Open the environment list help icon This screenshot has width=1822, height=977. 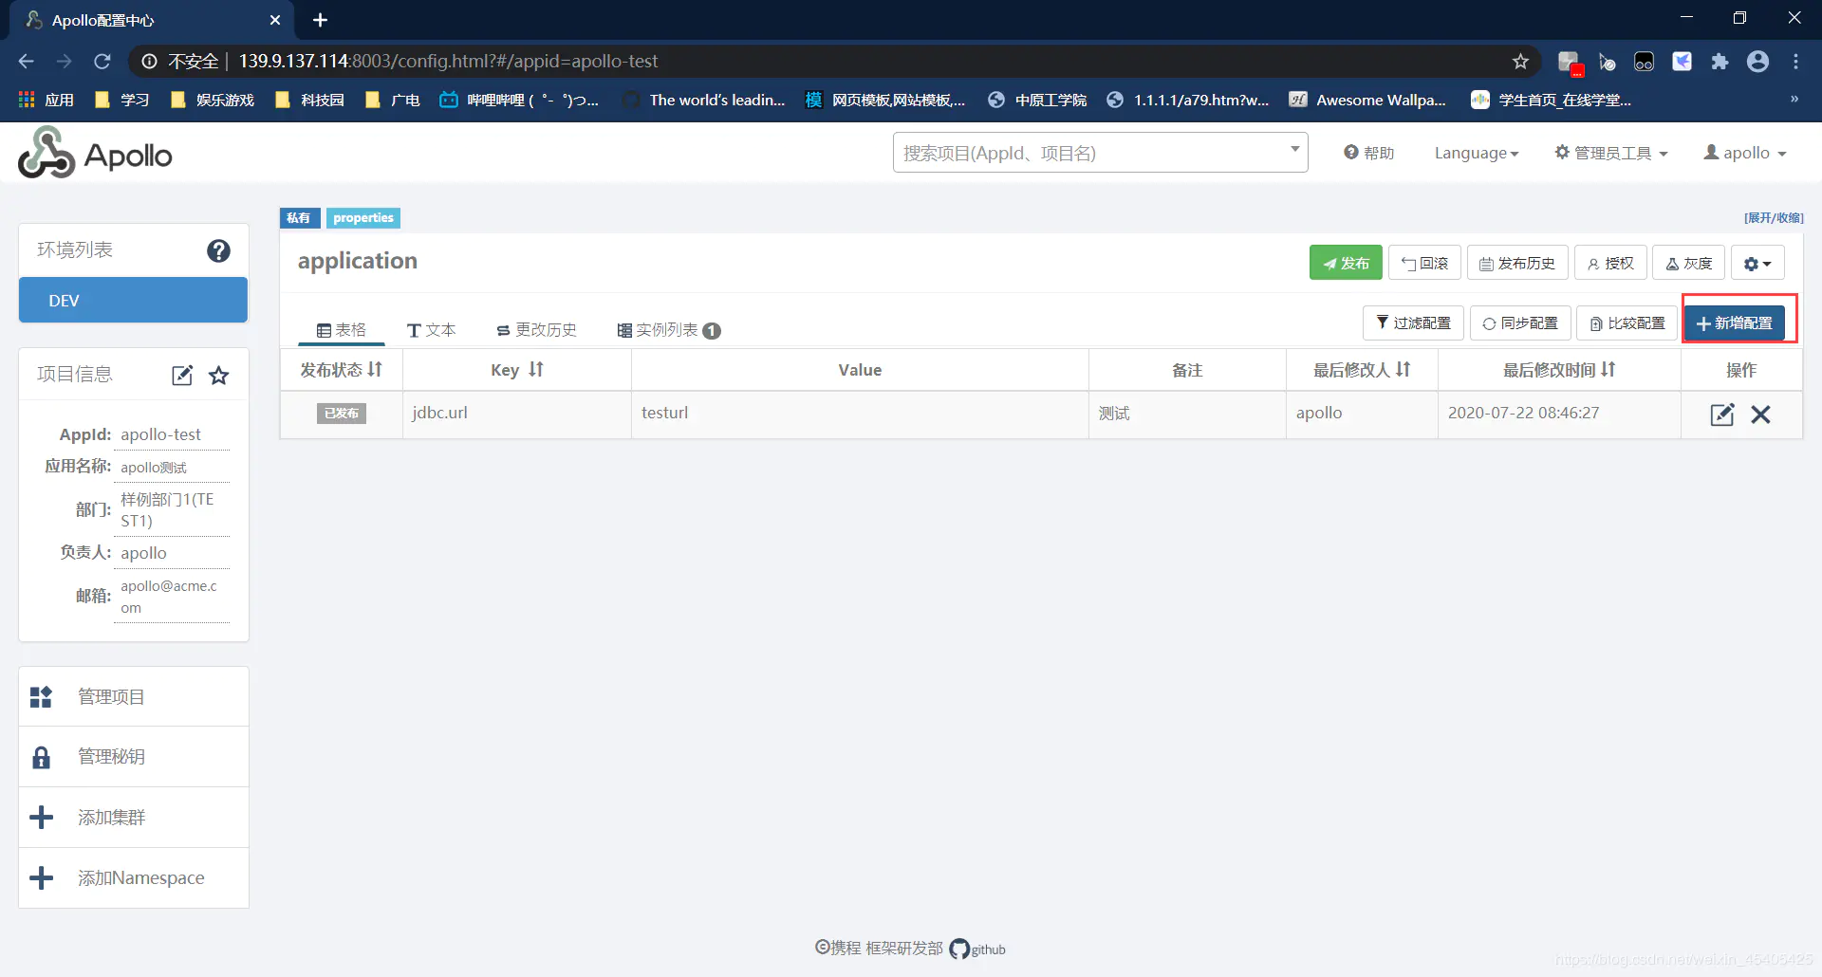[x=218, y=250]
